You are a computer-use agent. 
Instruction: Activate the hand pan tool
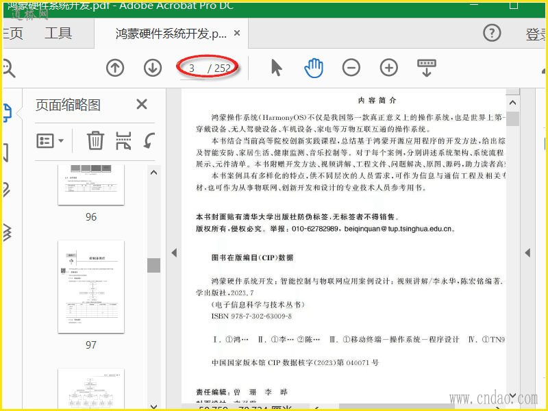314,68
